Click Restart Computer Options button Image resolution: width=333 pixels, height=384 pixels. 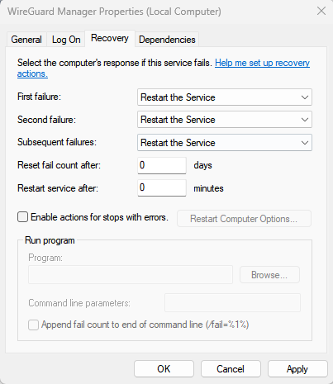coord(244,219)
